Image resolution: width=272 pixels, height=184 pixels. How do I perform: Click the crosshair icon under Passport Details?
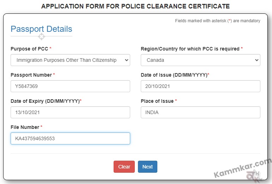click(x=42, y=37)
